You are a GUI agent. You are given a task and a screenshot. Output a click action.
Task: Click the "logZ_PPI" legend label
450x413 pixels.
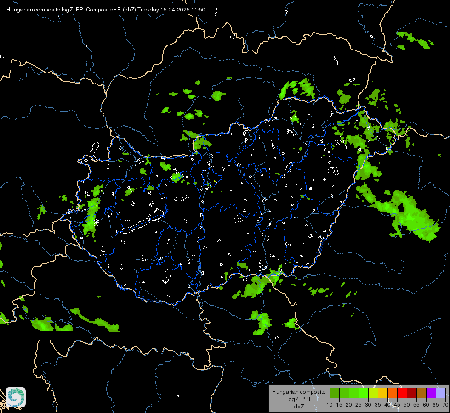pos(299,399)
